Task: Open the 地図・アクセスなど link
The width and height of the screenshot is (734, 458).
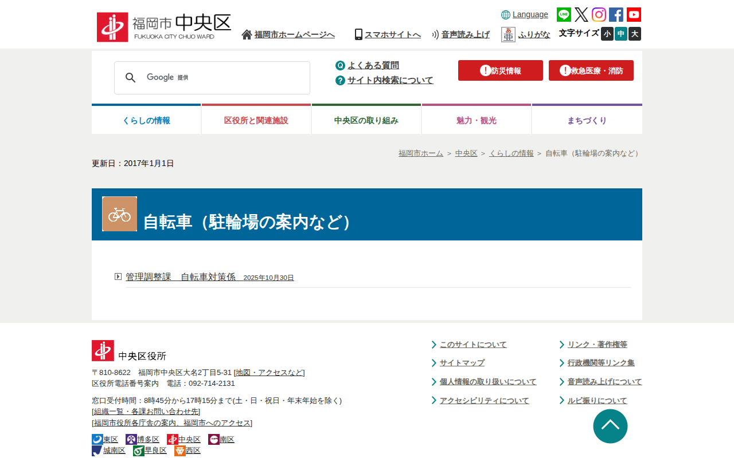Action: click(270, 373)
